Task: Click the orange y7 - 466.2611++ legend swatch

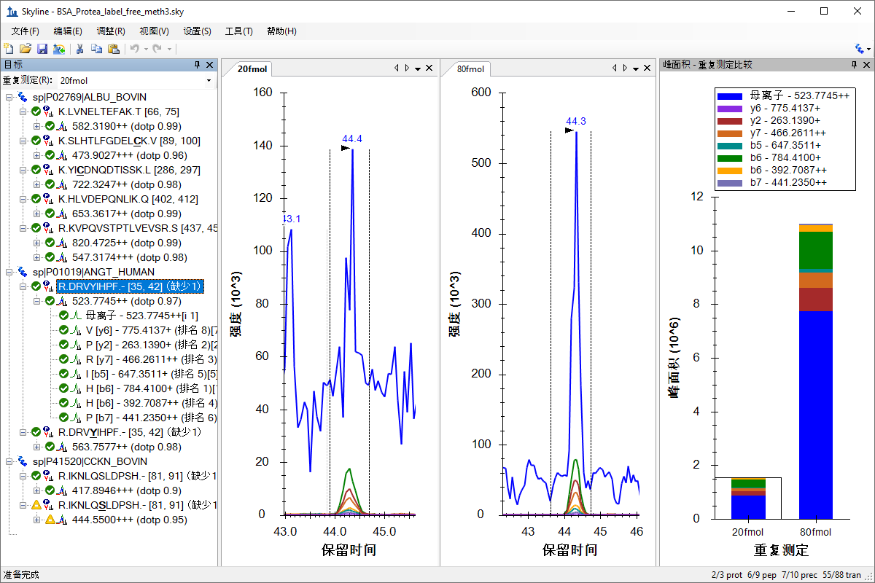Action: (x=730, y=133)
